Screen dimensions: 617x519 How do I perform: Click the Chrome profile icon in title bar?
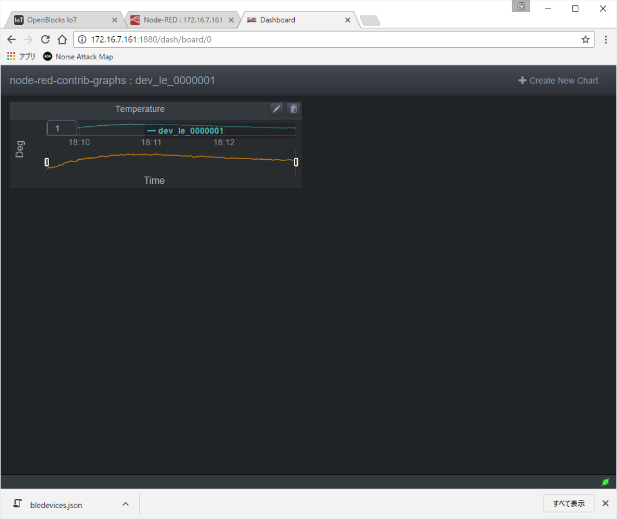tap(521, 6)
